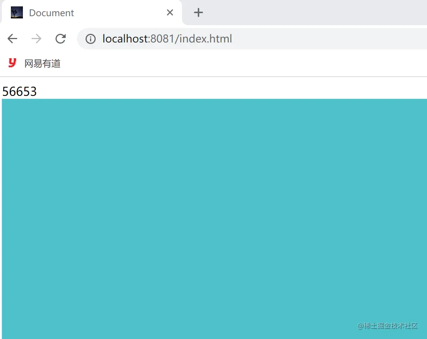Click the red Youdao bookmark icon
Image resolution: width=427 pixels, height=339 pixels.
tap(12, 63)
